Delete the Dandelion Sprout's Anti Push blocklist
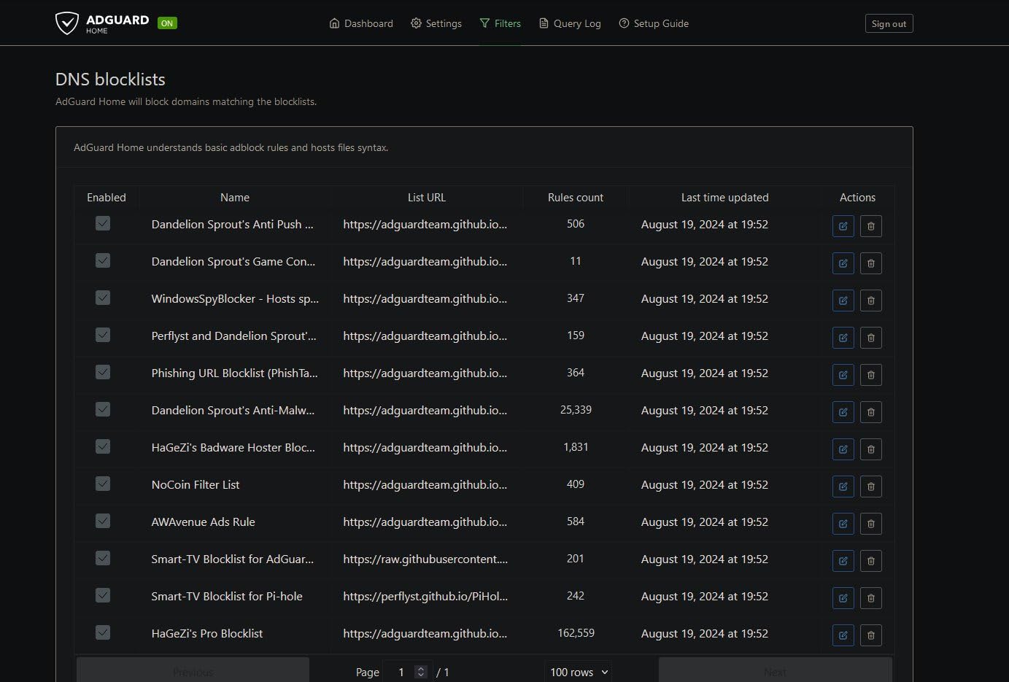1009x682 pixels. (870, 226)
